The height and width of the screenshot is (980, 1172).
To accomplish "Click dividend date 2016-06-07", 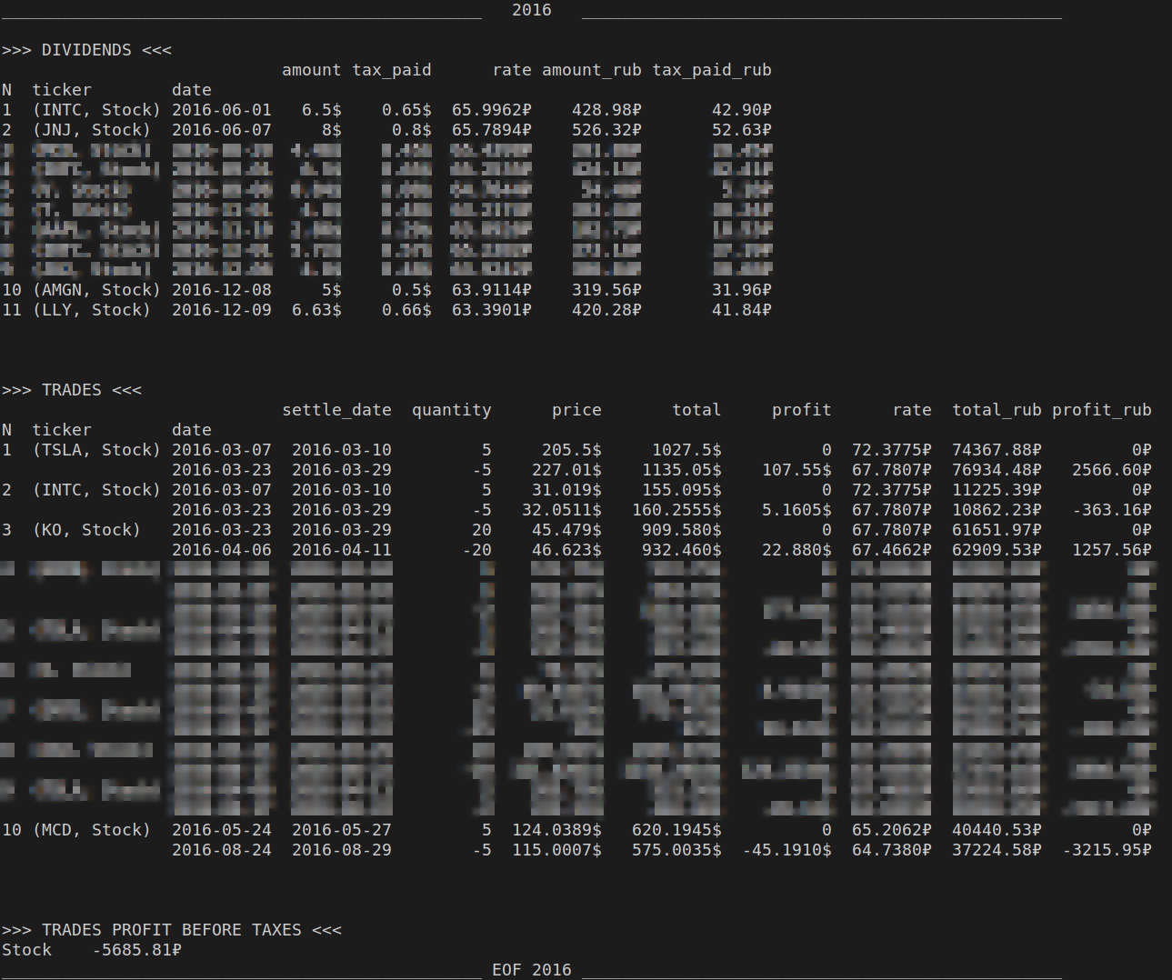I will click(x=222, y=130).
